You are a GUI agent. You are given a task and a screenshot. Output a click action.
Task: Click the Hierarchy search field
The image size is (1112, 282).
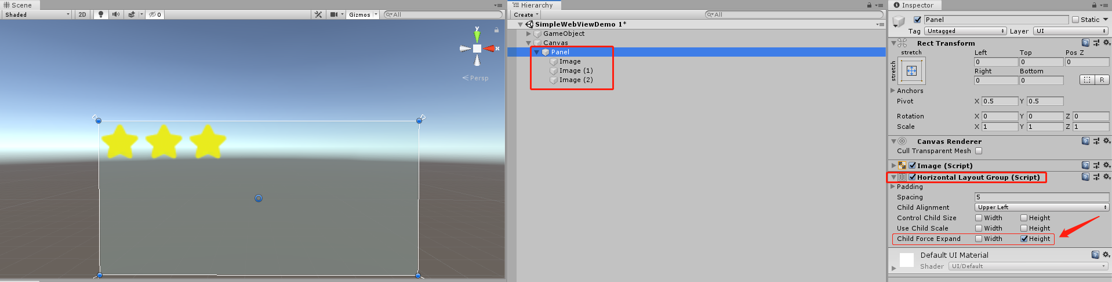[794, 14]
